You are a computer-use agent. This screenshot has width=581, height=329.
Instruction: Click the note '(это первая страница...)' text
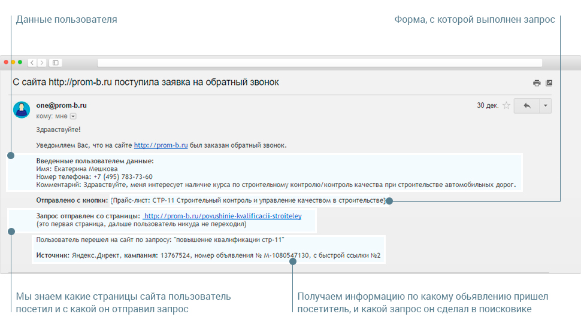coord(141,224)
